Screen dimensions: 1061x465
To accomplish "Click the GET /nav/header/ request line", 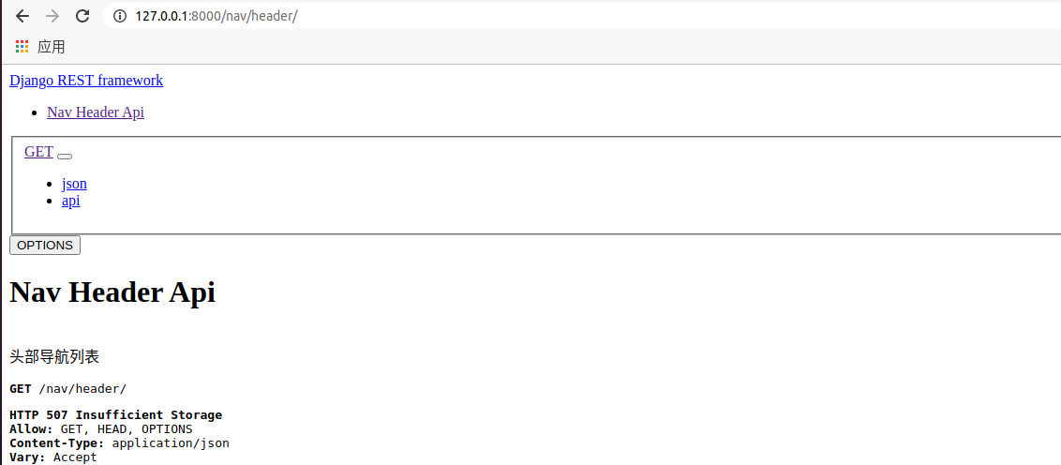I will pos(67,388).
